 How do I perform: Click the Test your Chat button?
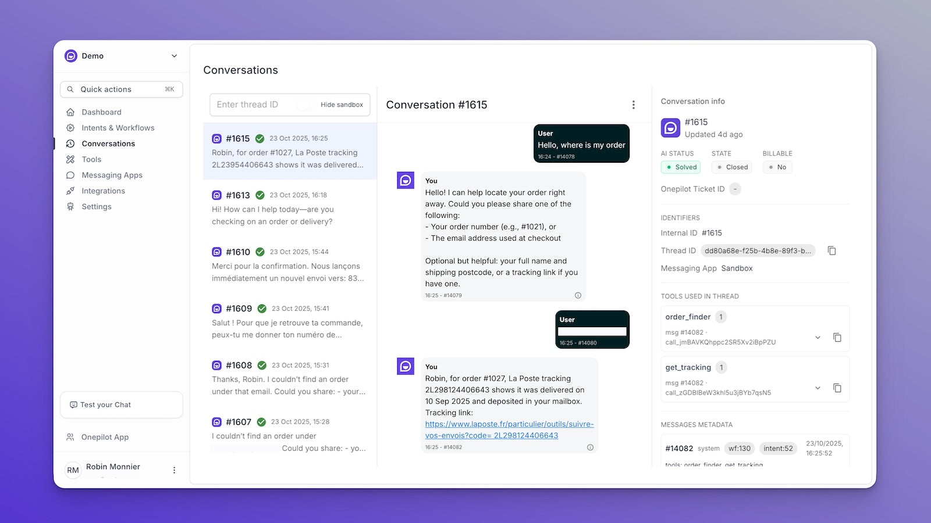point(121,404)
